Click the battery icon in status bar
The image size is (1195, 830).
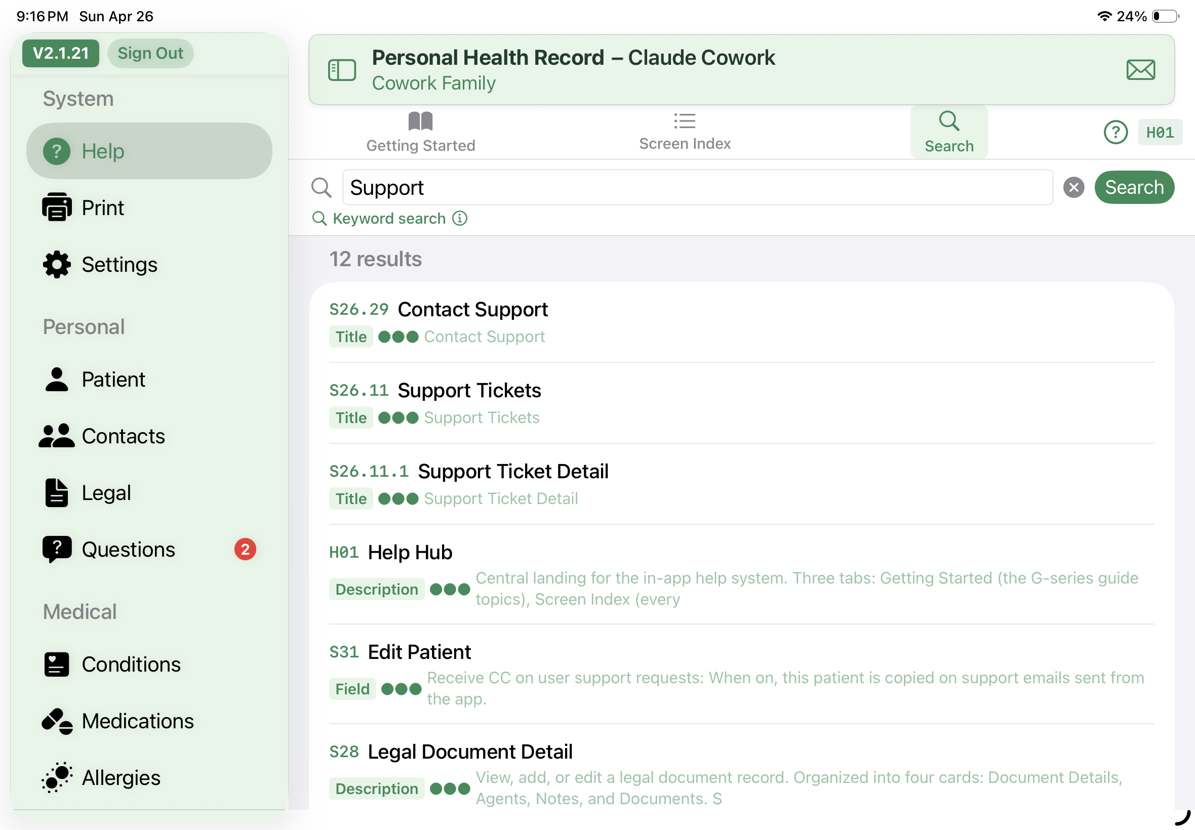pyautogui.click(x=1165, y=16)
